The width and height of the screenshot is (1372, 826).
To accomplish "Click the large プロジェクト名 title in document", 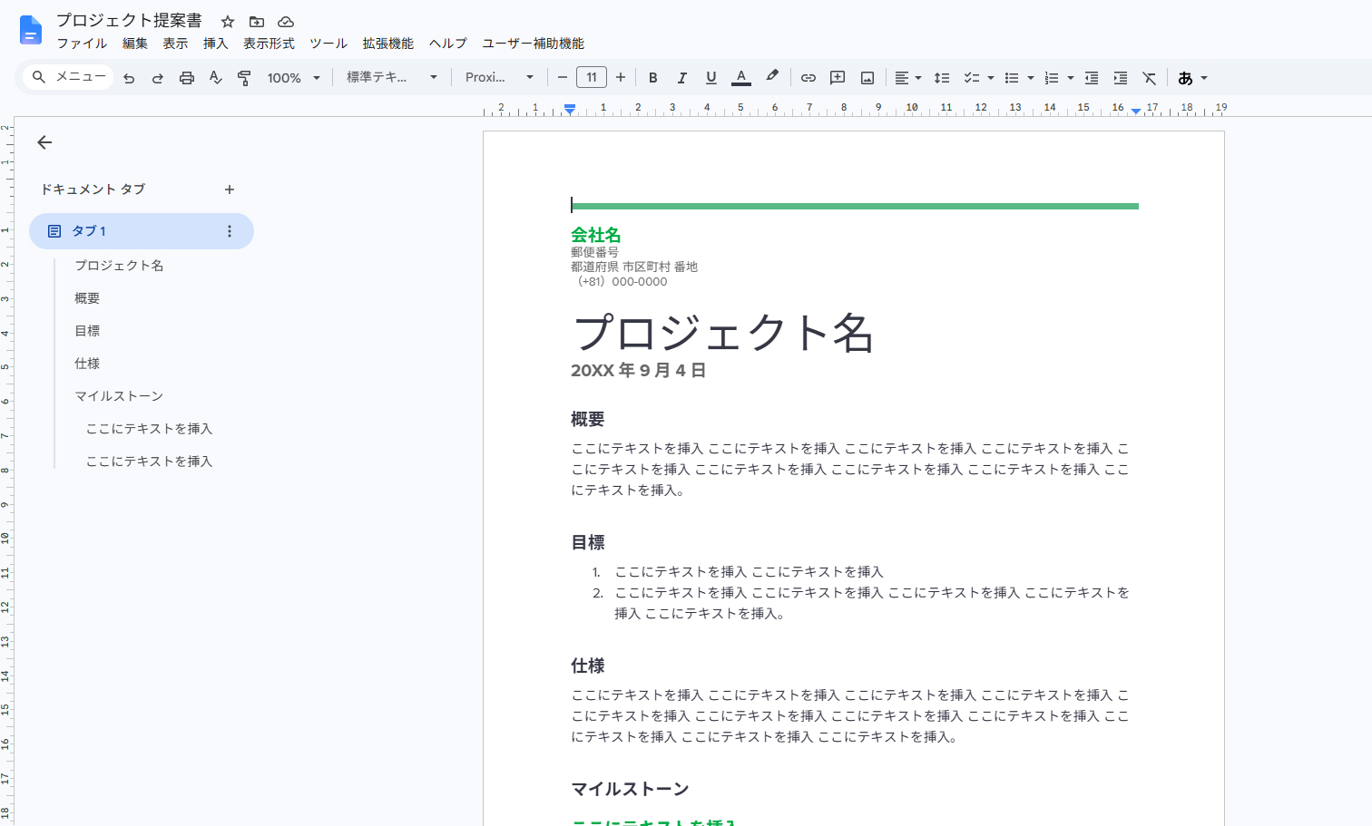I will tap(723, 332).
